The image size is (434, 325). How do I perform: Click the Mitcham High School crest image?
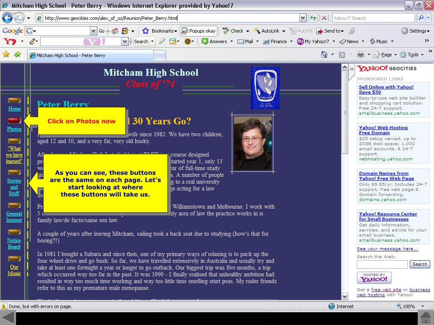pos(265,88)
